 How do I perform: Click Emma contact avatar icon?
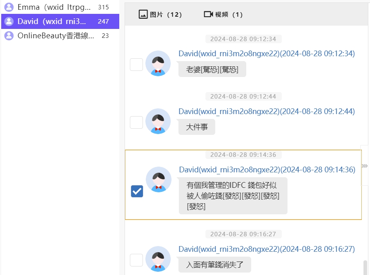click(9, 7)
